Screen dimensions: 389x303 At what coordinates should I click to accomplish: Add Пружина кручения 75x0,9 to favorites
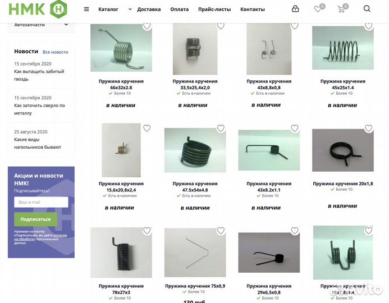pos(221,231)
